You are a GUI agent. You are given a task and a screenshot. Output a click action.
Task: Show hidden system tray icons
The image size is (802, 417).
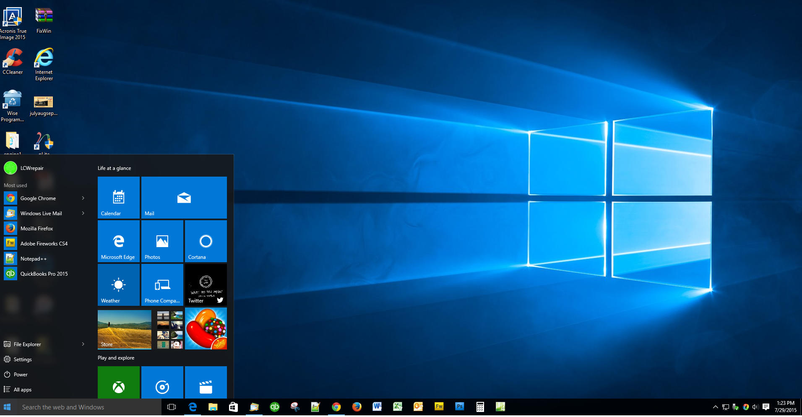716,407
